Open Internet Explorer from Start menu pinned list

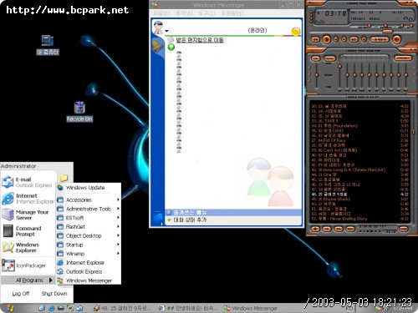[28, 199]
